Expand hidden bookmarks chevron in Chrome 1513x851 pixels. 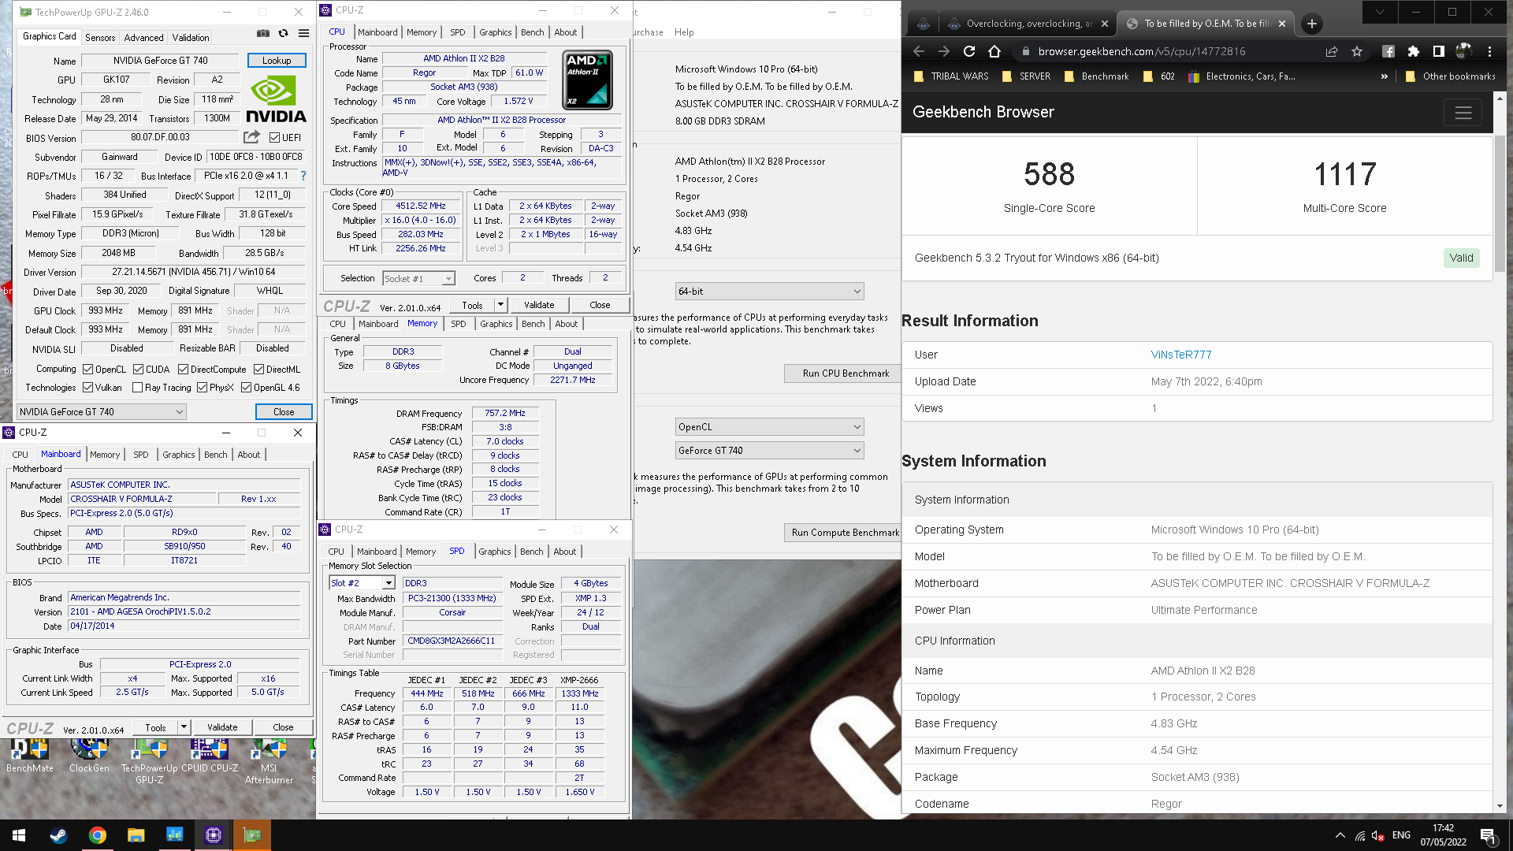pyautogui.click(x=1385, y=76)
